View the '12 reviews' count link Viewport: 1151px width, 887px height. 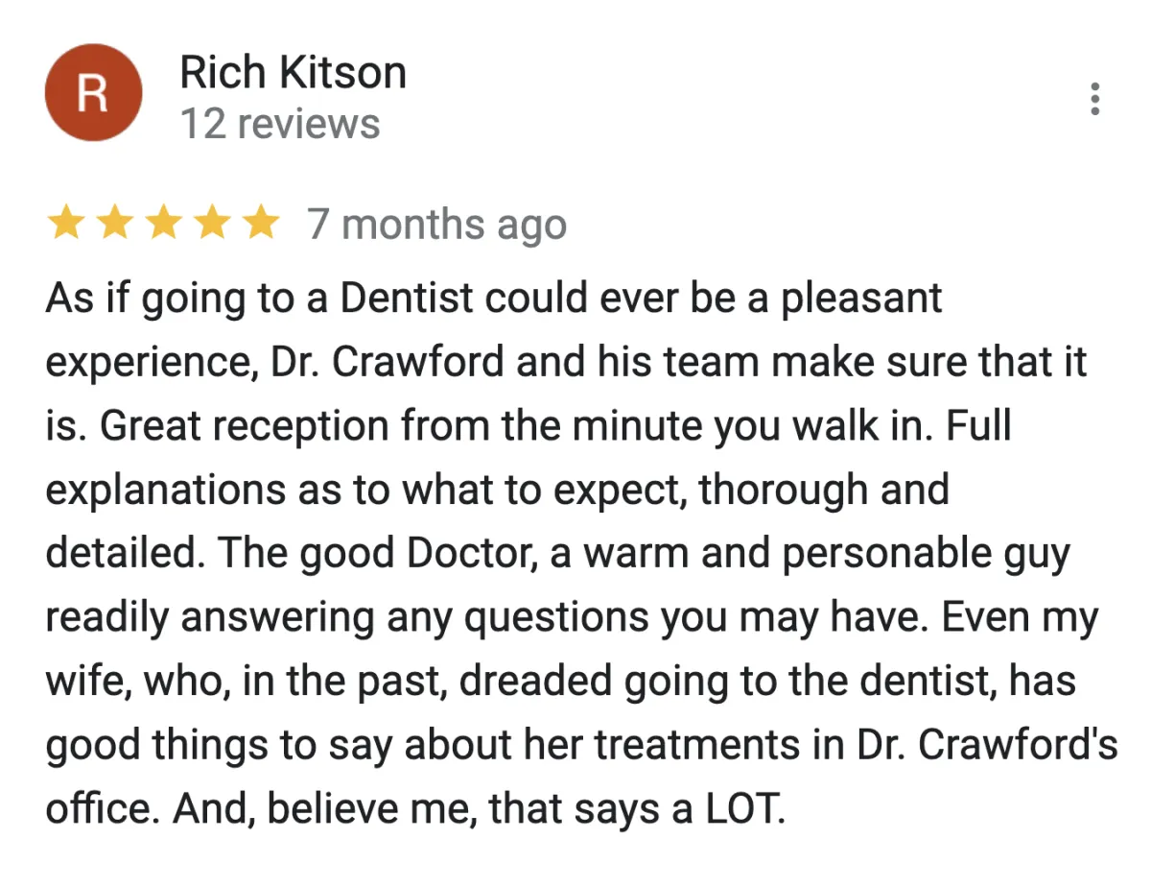(x=280, y=124)
